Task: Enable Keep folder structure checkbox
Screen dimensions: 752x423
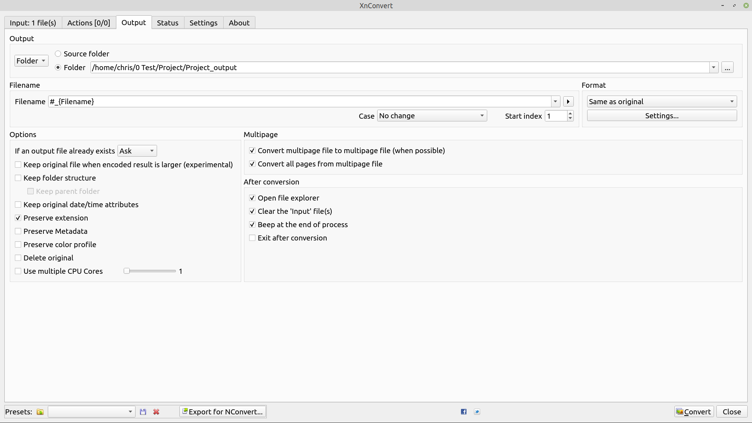Action: [x=18, y=178]
